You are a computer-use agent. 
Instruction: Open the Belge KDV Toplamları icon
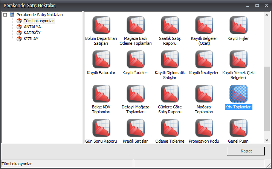click(101, 94)
